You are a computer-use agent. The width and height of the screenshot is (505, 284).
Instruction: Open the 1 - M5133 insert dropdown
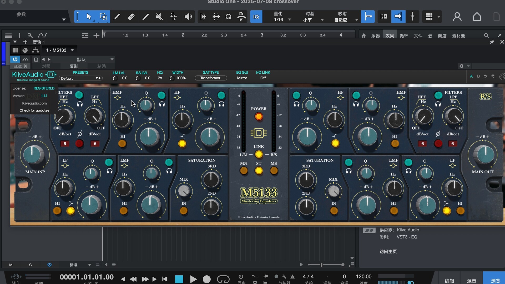click(60, 50)
